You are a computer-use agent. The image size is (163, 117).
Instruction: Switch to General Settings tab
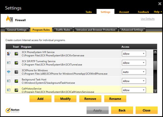pos(17,30)
